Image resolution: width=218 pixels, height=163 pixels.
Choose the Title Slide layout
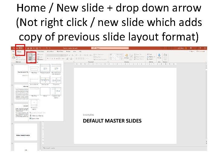point(34,69)
